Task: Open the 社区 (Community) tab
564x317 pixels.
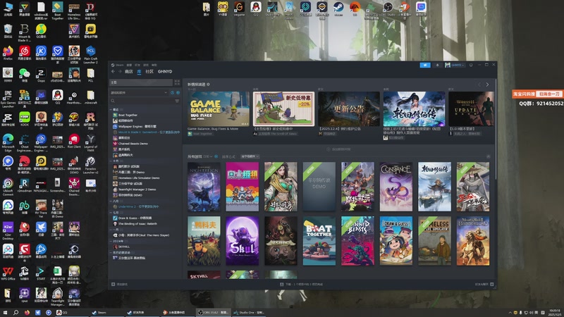Action: 149,72
